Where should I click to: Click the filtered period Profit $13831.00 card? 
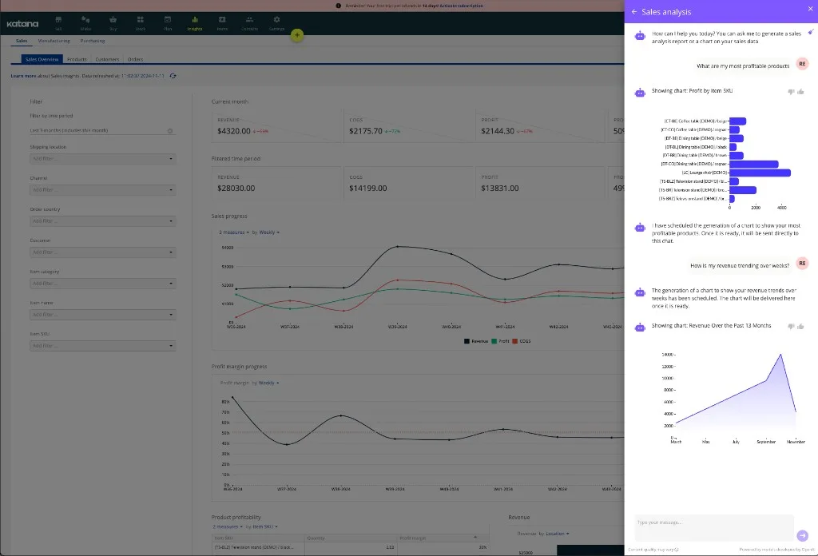(540, 183)
